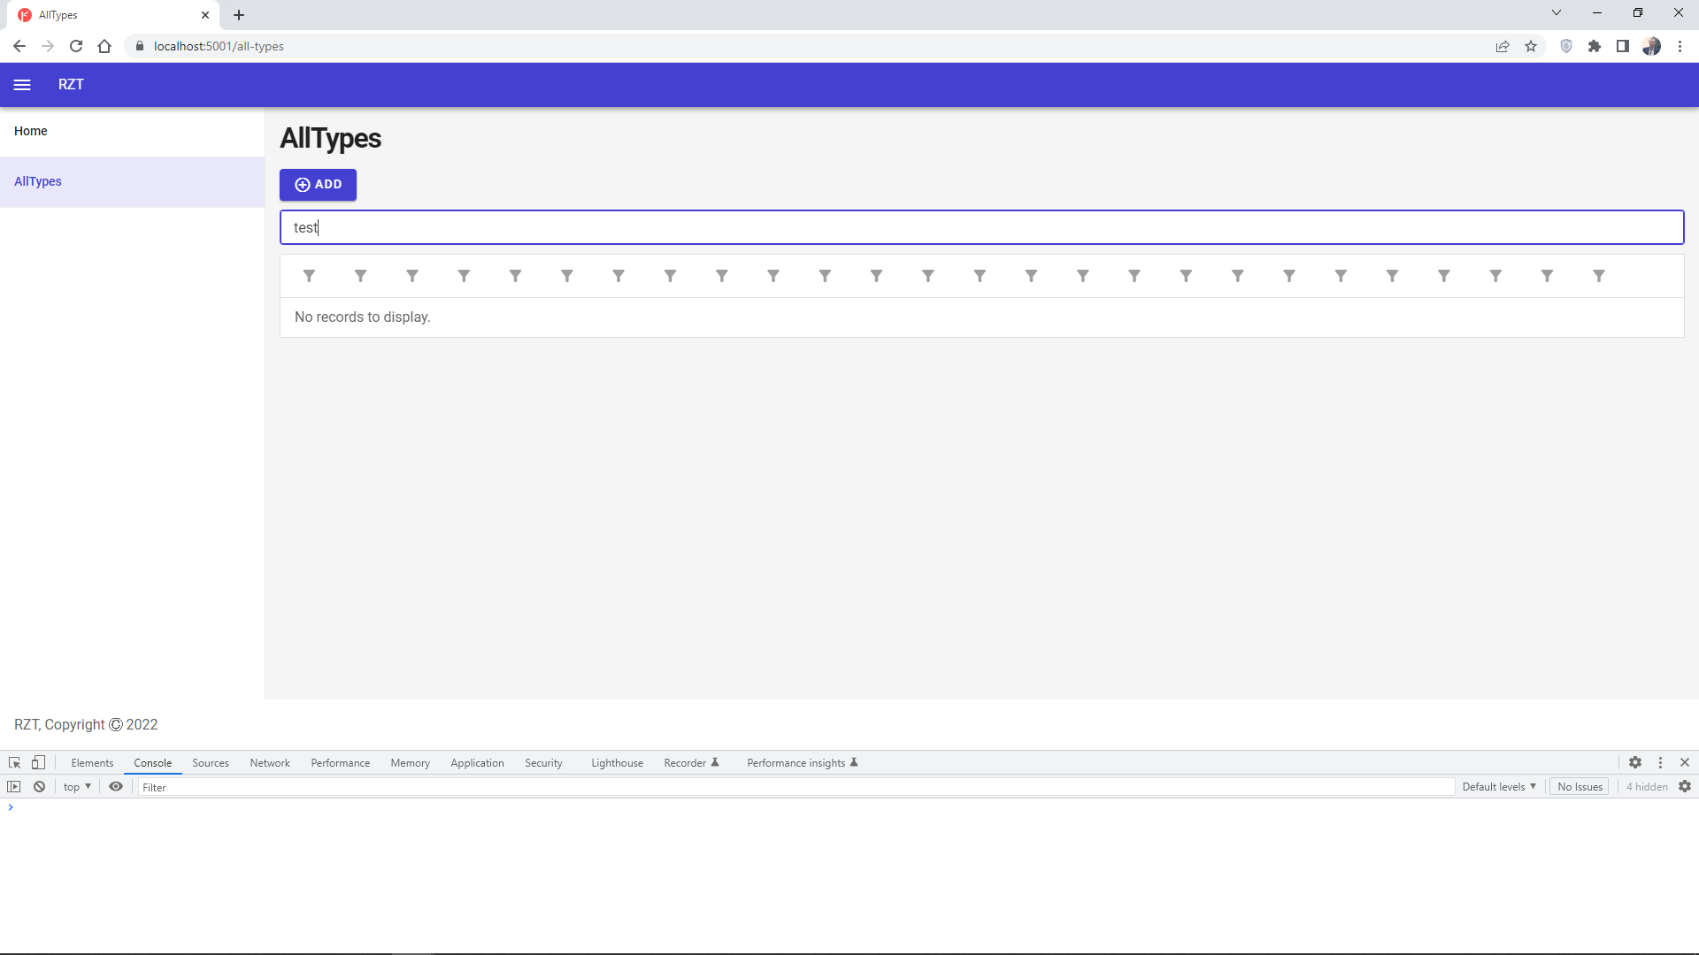The width and height of the screenshot is (1699, 955).
Task: Click the '4 hidden' messages label
Action: click(1646, 787)
